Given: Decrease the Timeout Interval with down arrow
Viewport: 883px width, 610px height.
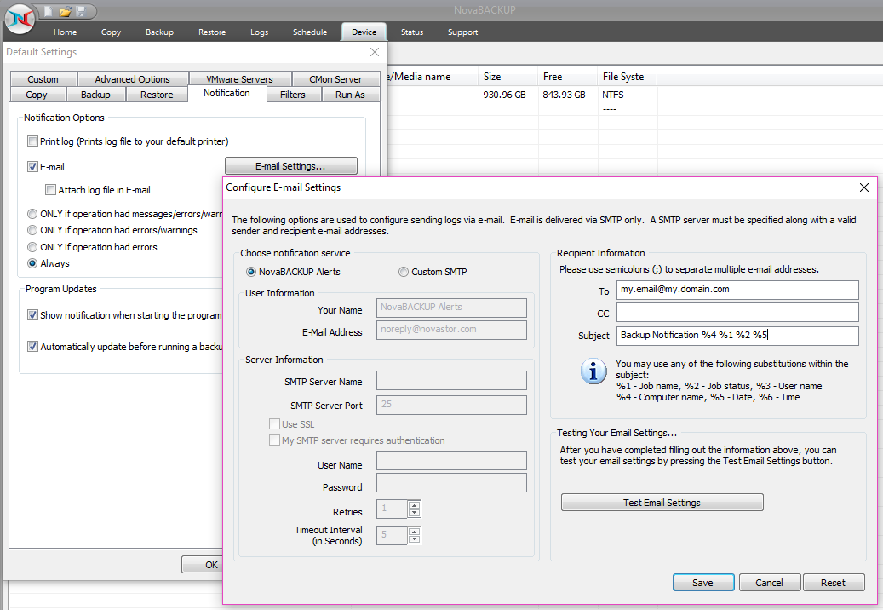Looking at the screenshot, I should click(x=415, y=539).
